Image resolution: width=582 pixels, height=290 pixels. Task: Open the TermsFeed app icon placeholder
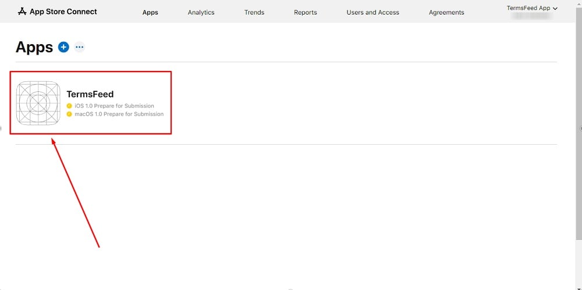(38, 103)
